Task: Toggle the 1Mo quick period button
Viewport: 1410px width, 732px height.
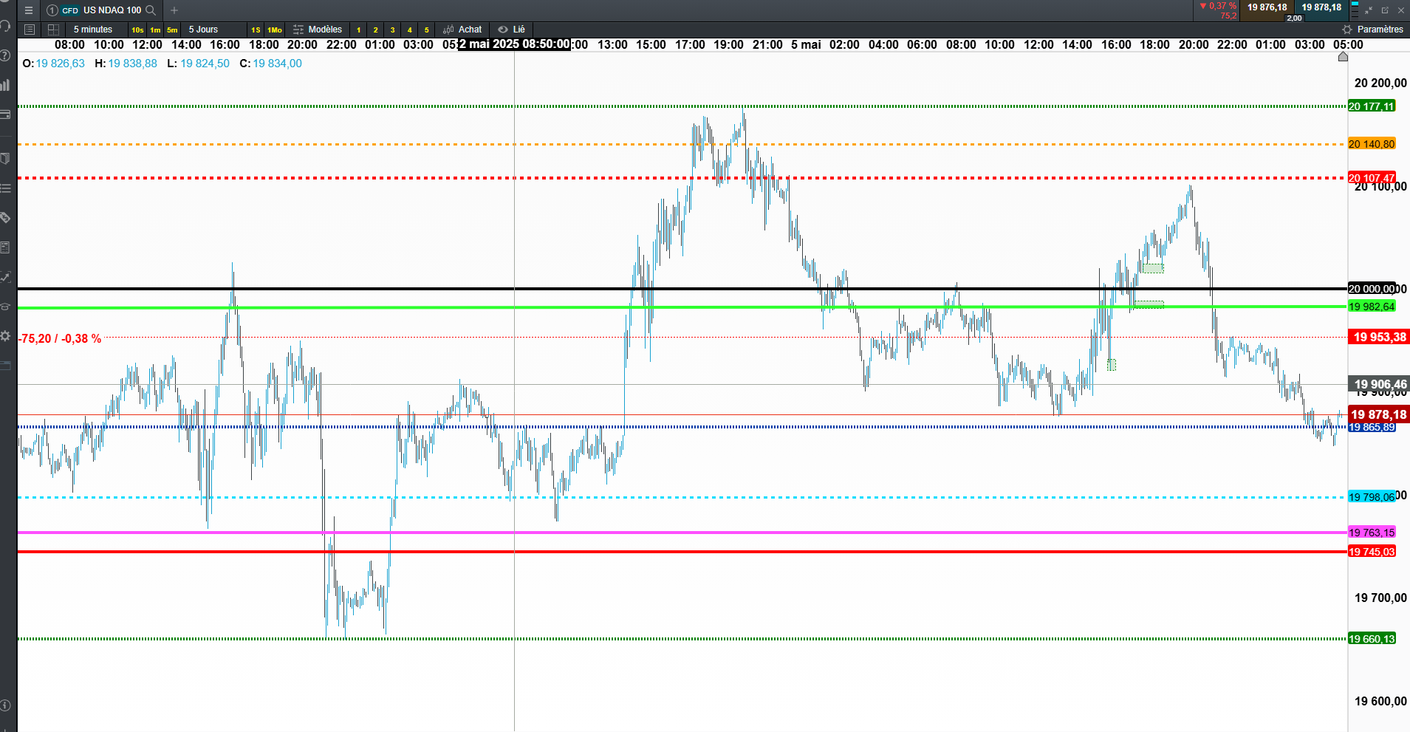Action: (275, 30)
